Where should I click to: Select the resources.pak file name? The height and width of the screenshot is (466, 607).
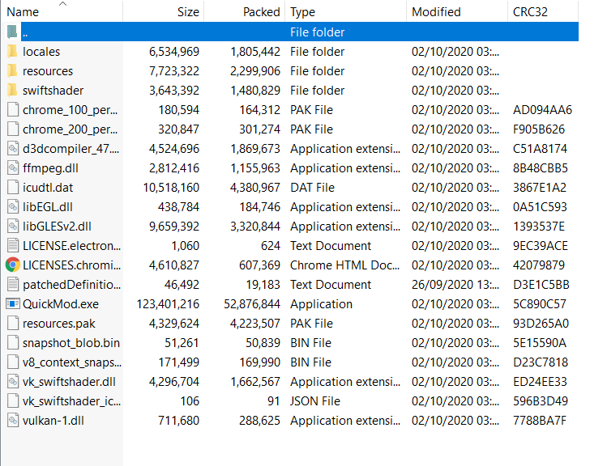click(x=60, y=324)
